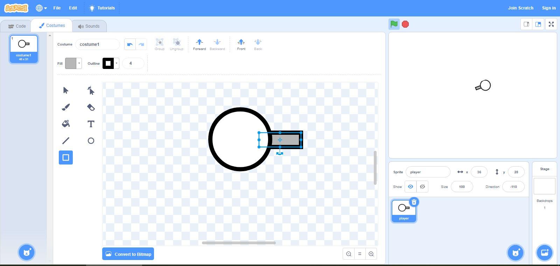Click Convert to Bitmap button
This screenshot has width=560, height=266.
[128, 254]
